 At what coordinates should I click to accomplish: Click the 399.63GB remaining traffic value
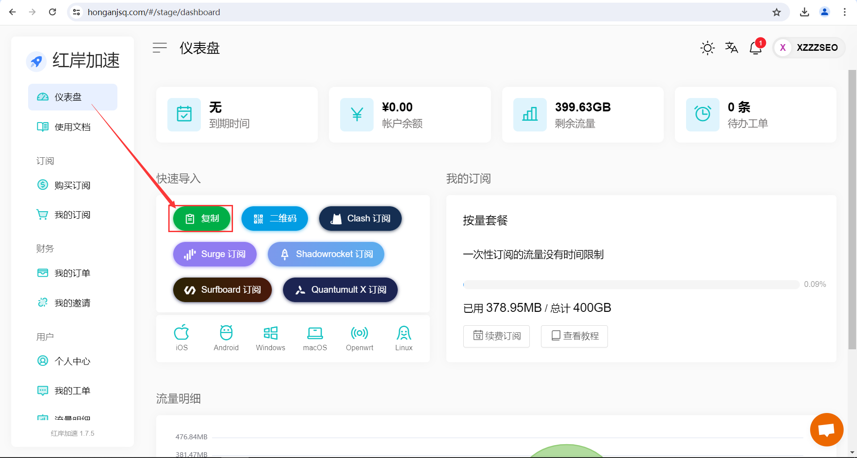(582, 107)
